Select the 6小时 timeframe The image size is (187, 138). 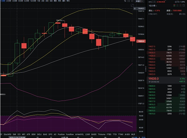[26, 2]
